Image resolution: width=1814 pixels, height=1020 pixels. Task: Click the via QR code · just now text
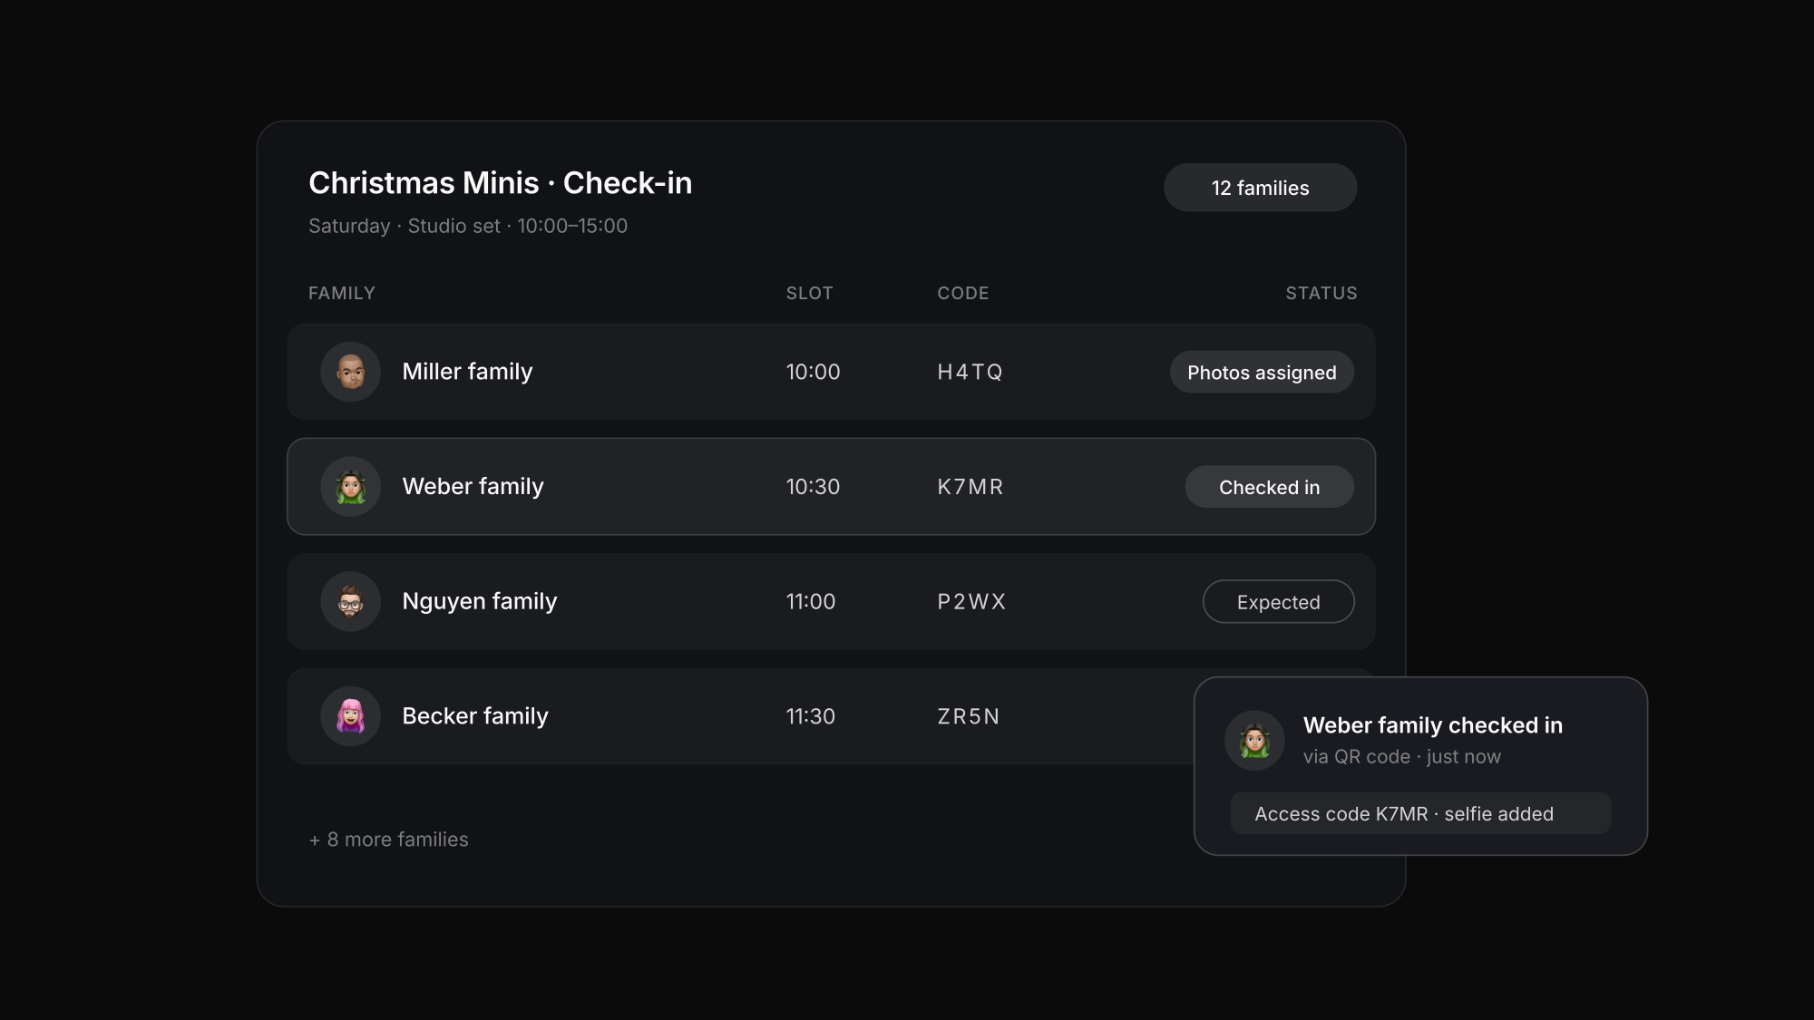(1402, 756)
